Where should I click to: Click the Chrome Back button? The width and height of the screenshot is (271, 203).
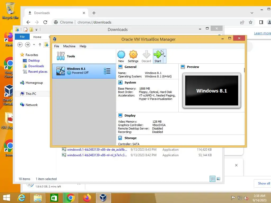(x=28, y=22)
